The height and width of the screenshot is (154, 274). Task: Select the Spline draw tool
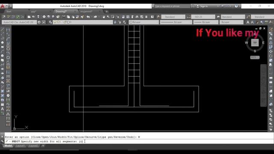click(x=2, y=65)
